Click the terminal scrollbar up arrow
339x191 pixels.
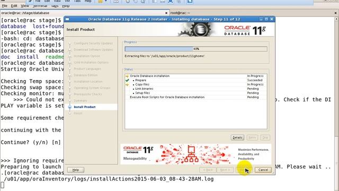[337, 19]
